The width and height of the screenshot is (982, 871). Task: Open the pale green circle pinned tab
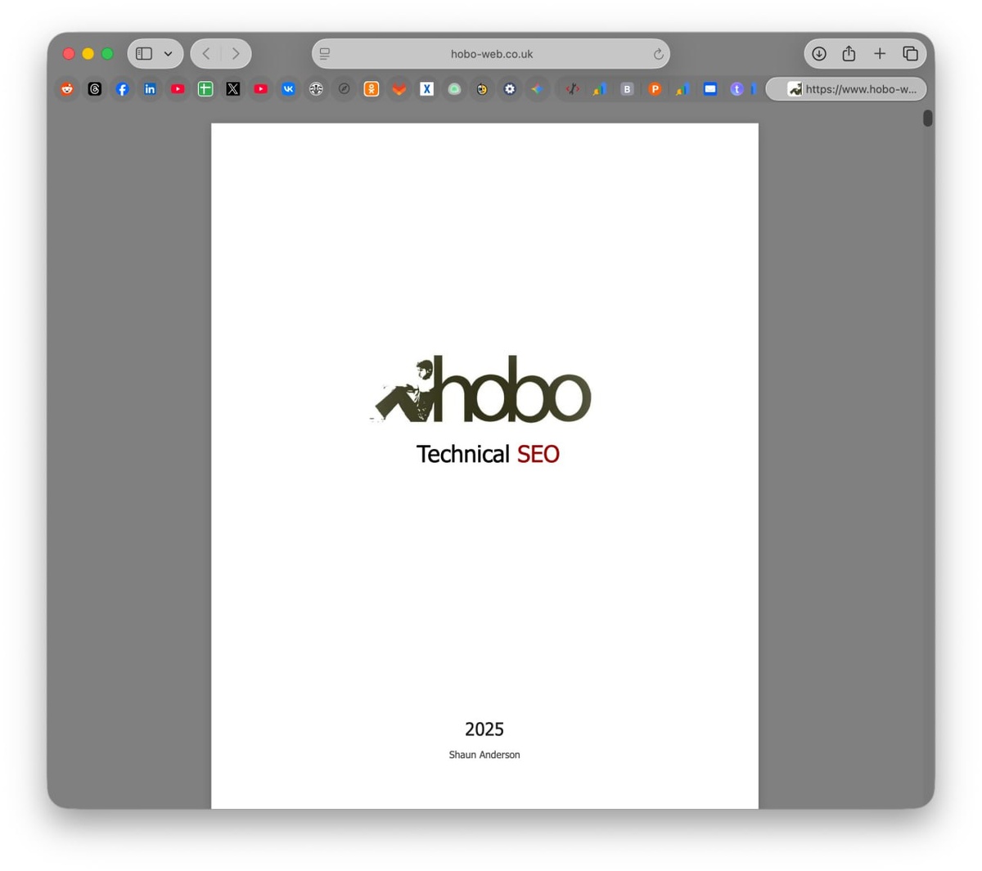[x=454, y=89]
